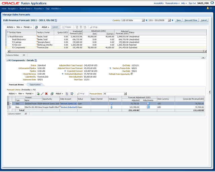The width and height of the screenshot is (215, 172).
Task: Click the territory table horizontal scrollbar
Action: pos(107,51)
